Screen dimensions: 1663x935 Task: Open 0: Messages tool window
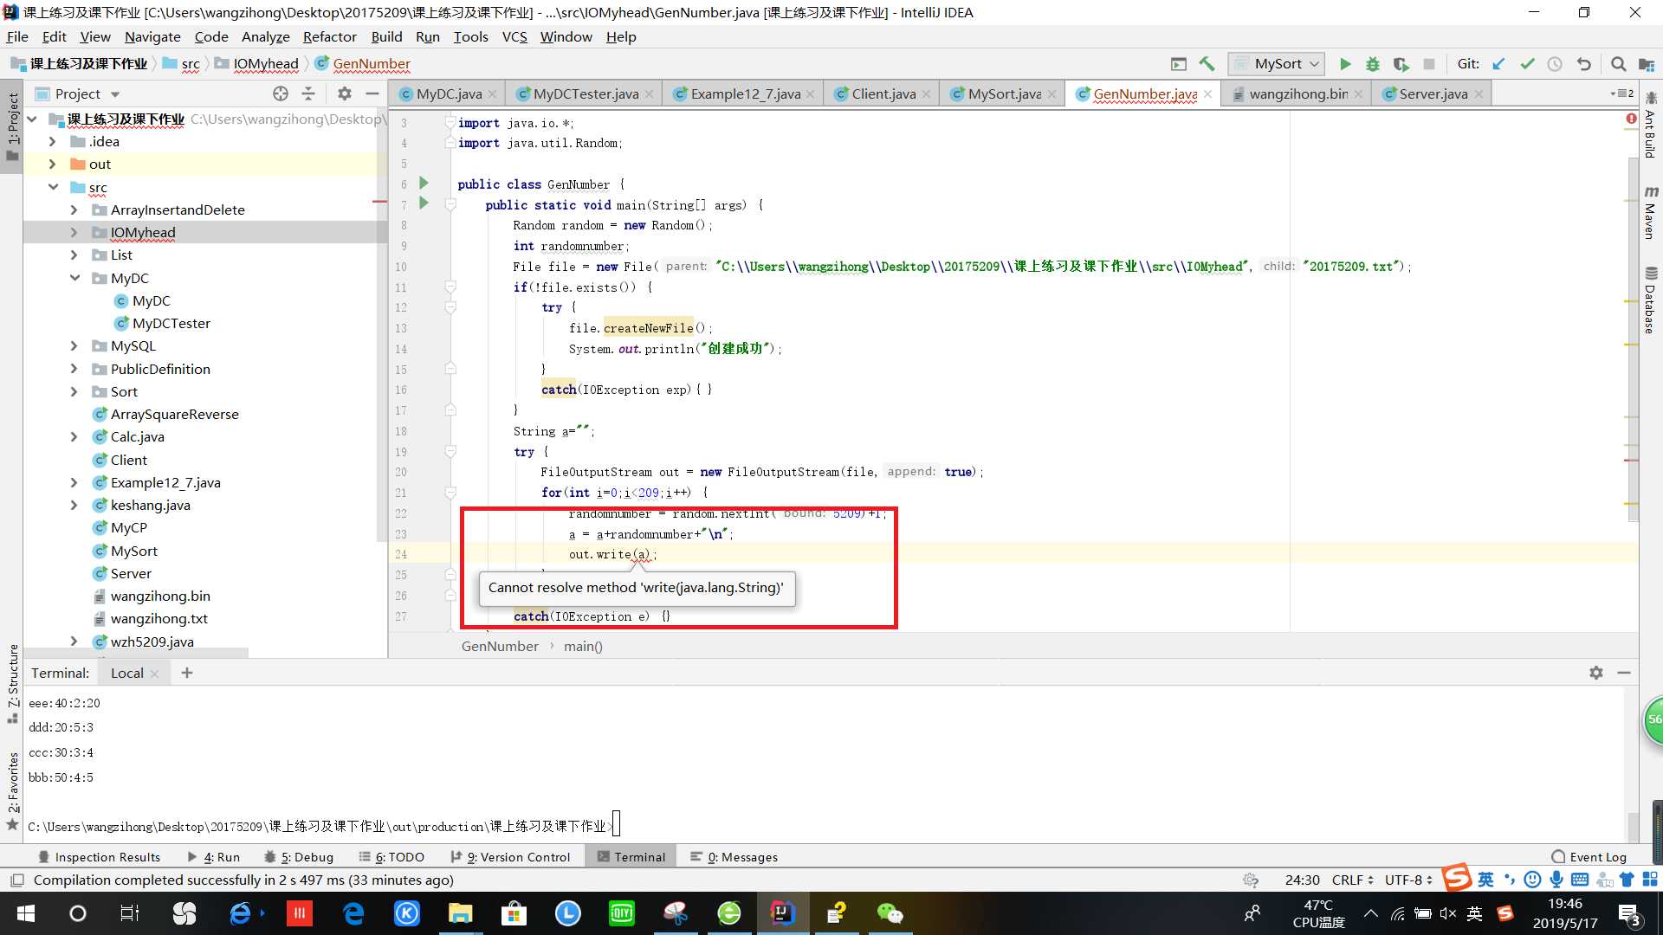[x=734, y=857]
